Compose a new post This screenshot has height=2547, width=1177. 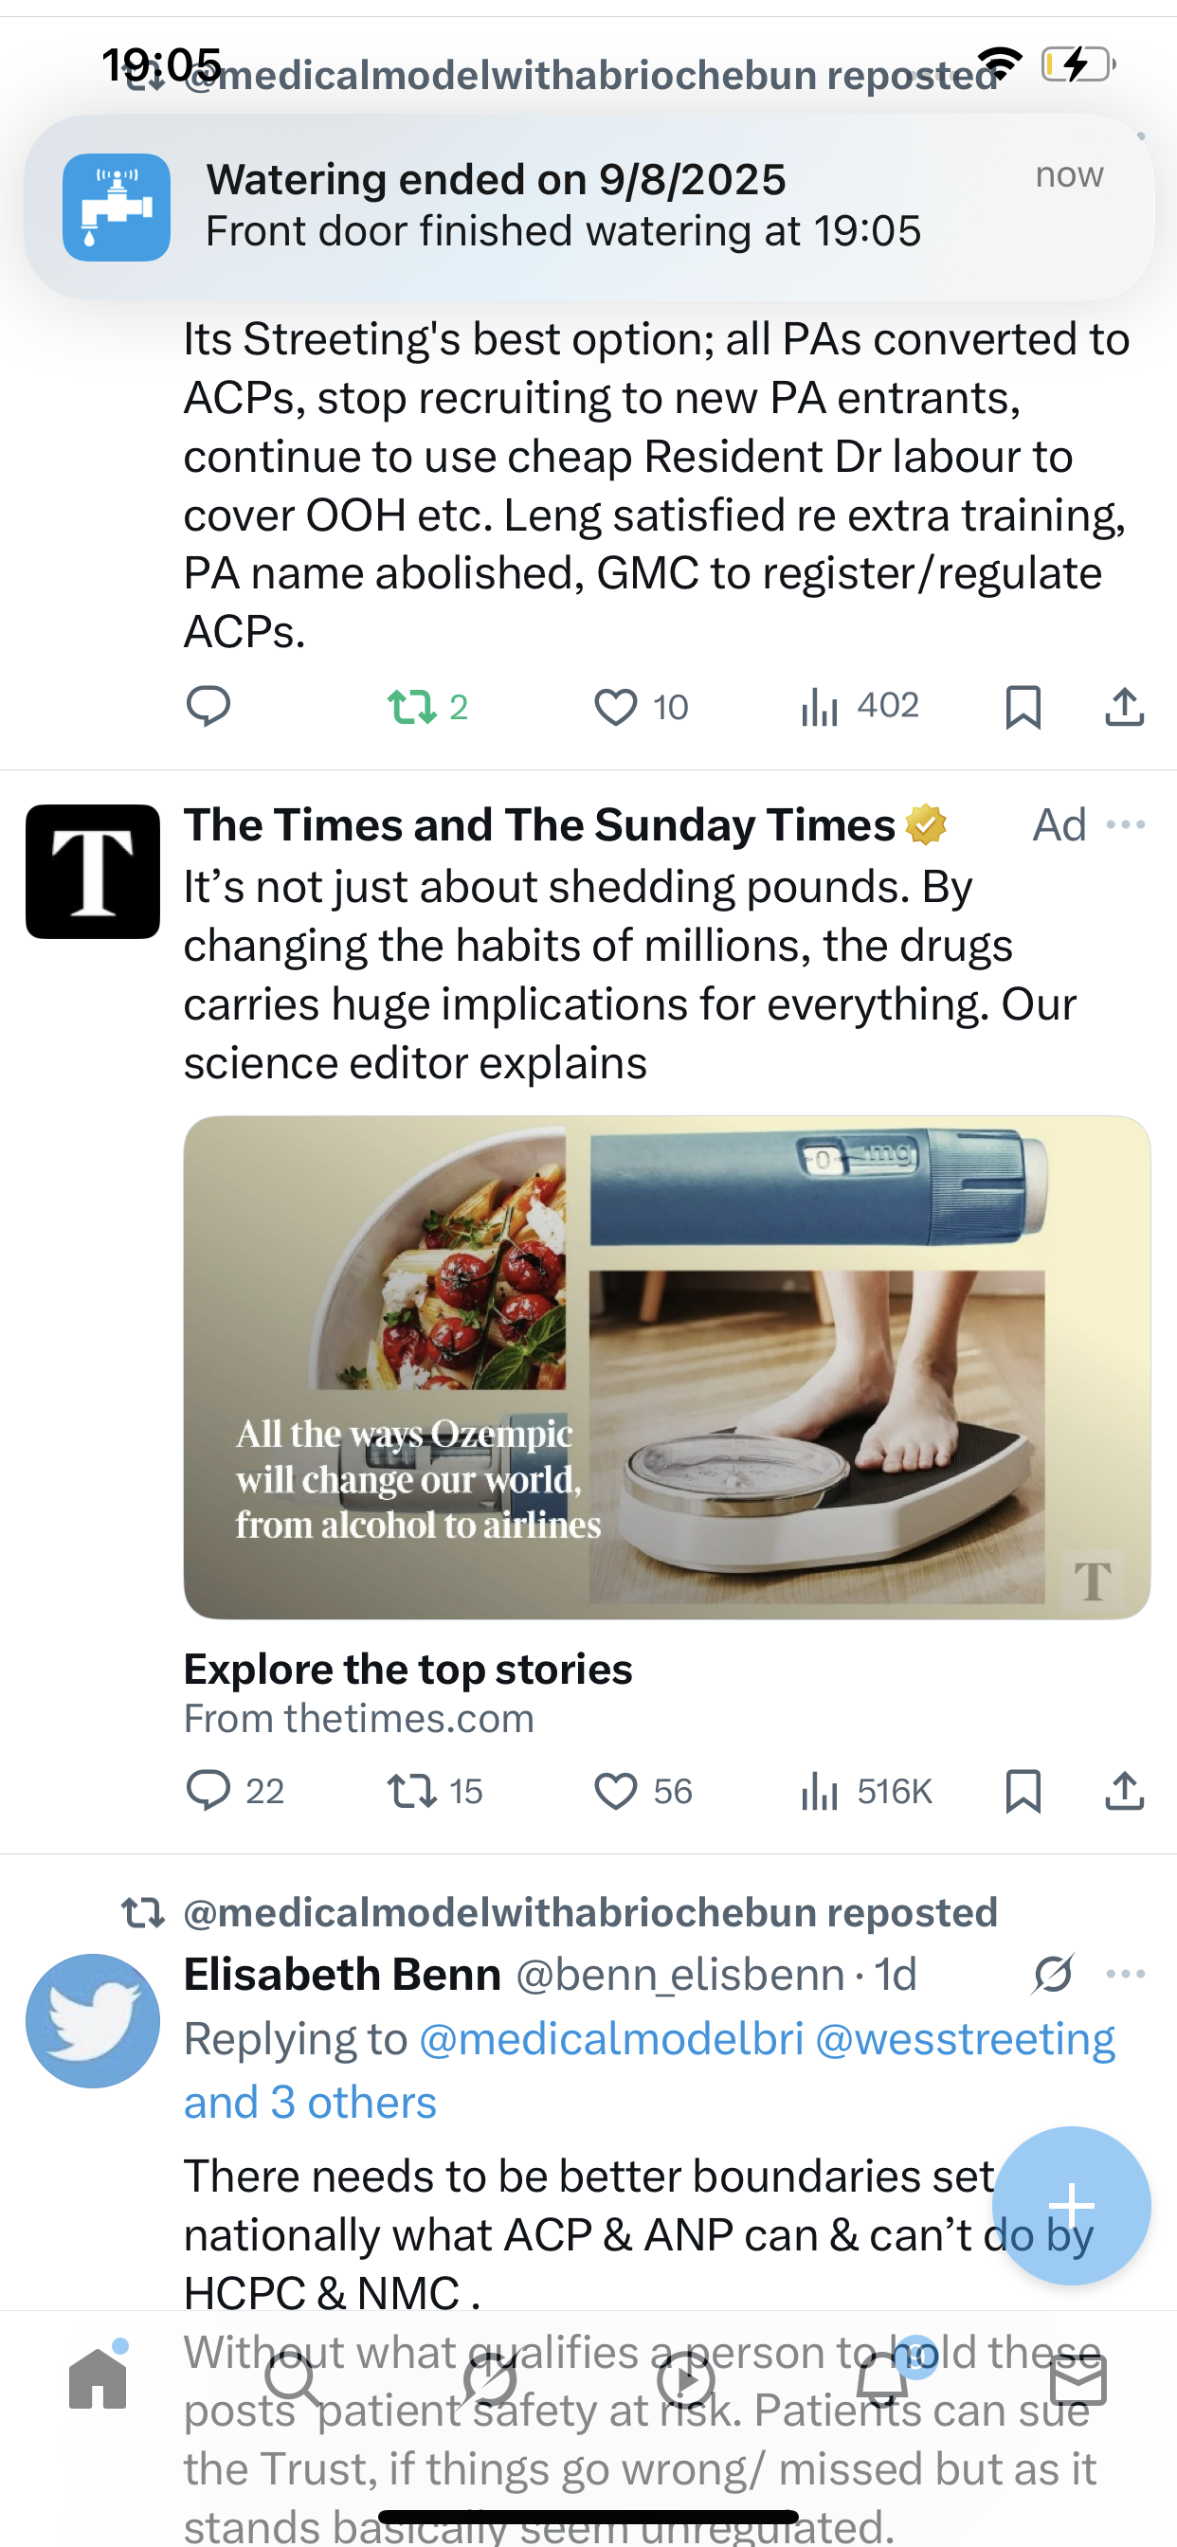[x=1071, y=2205]
